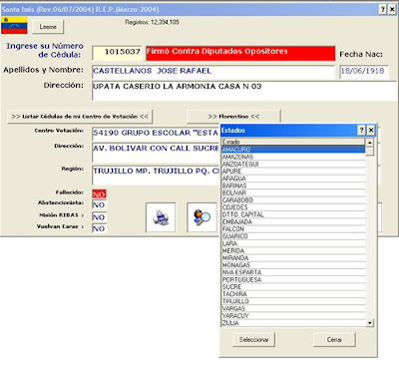Click the voter Dirección field with UPATA address
399x365 pixels.
(244, 91)
